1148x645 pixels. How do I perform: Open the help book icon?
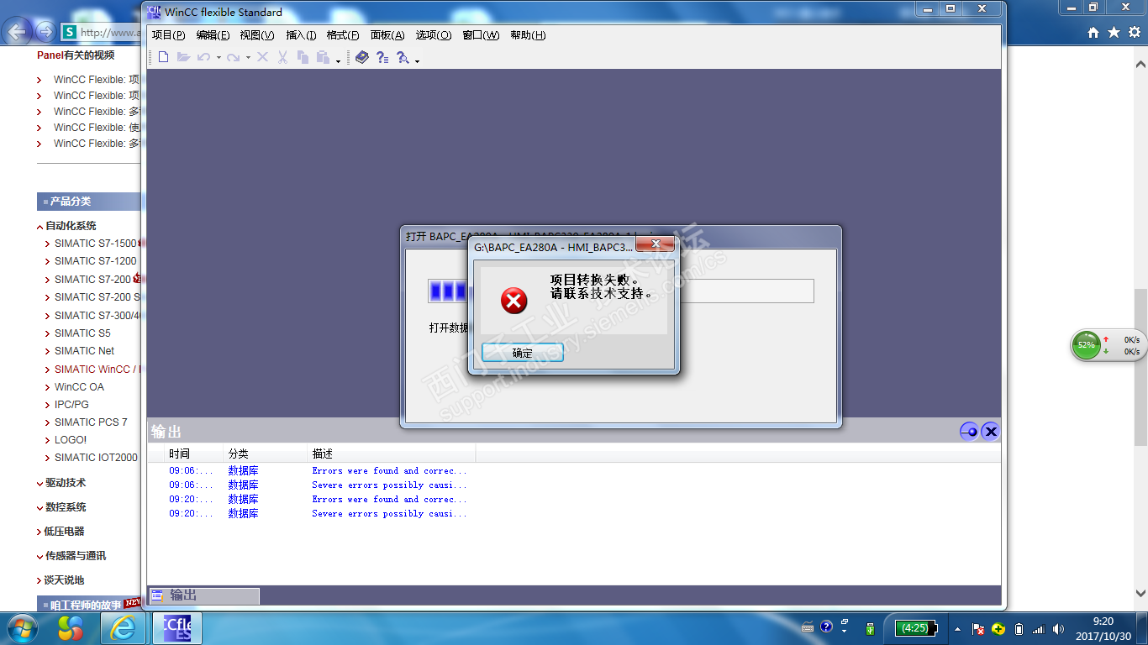(x=362, y=57)
